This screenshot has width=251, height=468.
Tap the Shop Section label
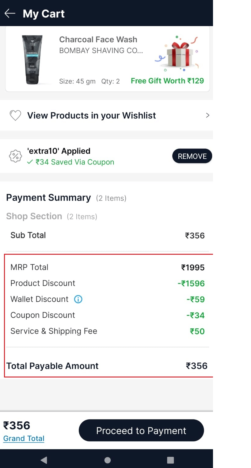(34, 216)
